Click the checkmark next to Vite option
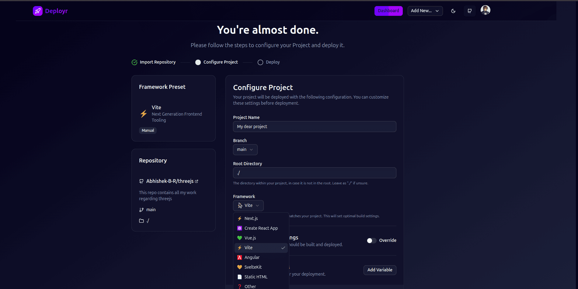Viewport: 578px width, 289px height. (283, 248)
